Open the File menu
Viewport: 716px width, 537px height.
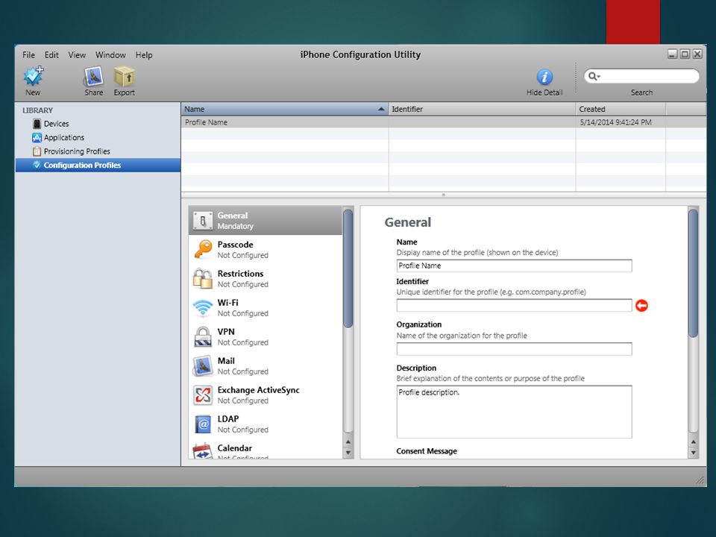(x=29, y=54)
